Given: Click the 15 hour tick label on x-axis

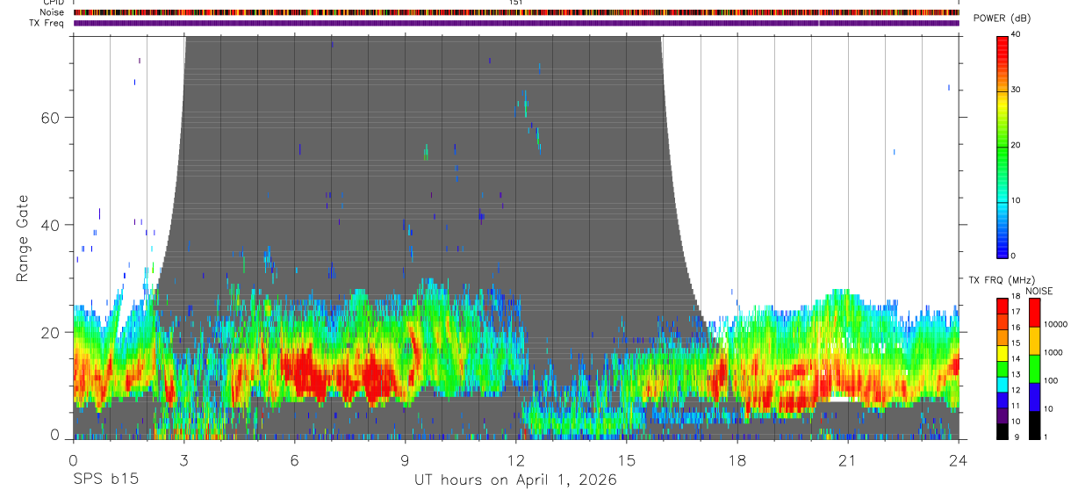Looking at the screenshot, I should pyautogui.click(x=627, y=459).
